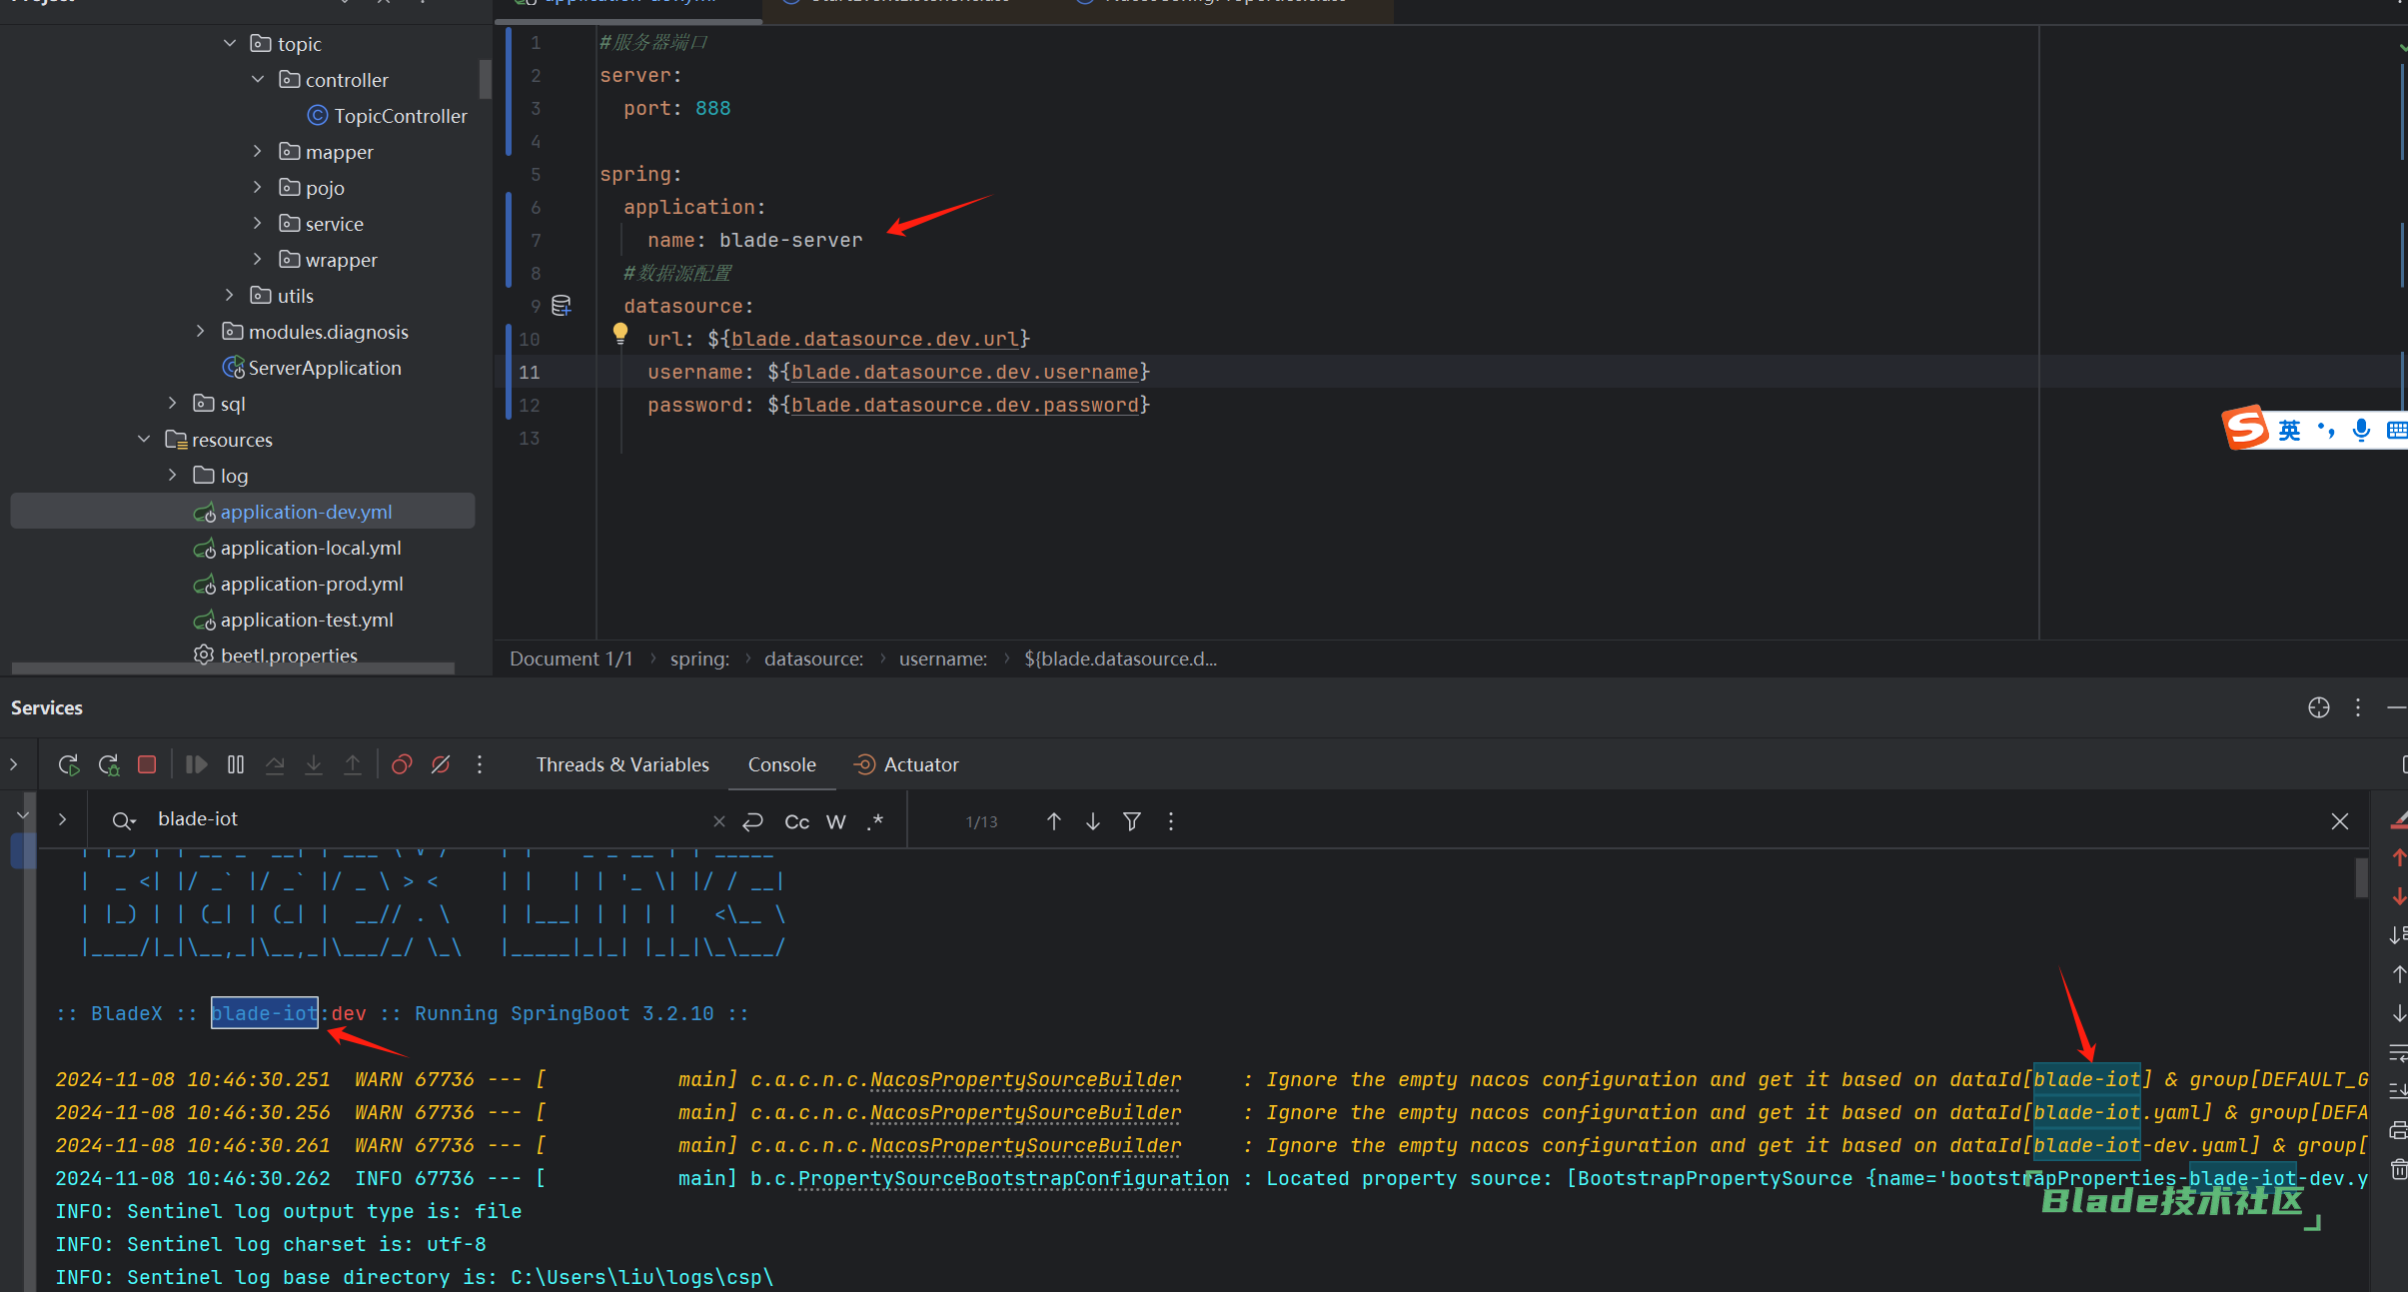This screenshot has width=2408, height=1292.
Task: Open ServerApplication in project tree
Action: [312, 368]
